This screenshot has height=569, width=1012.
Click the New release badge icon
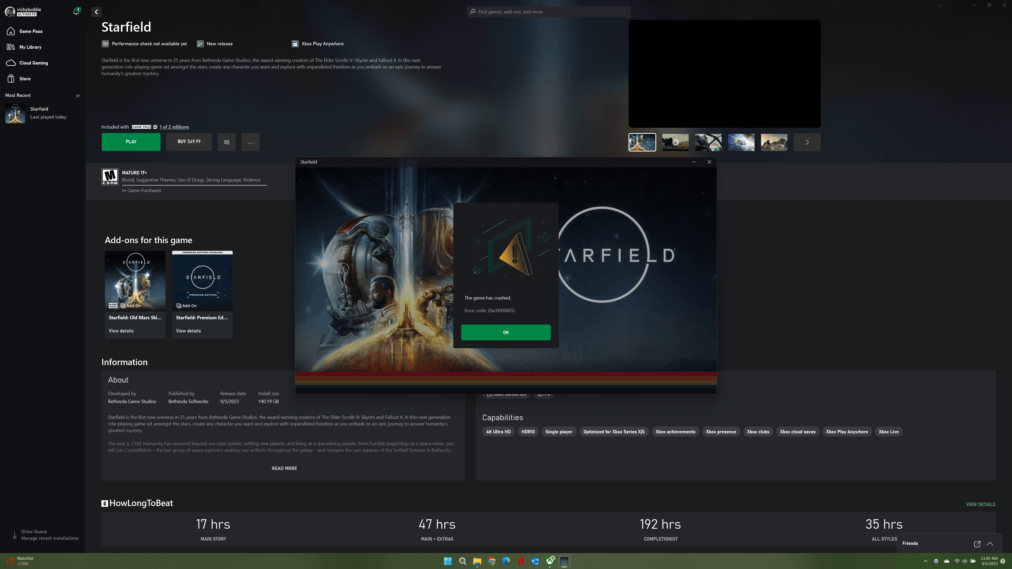(200, 43)
